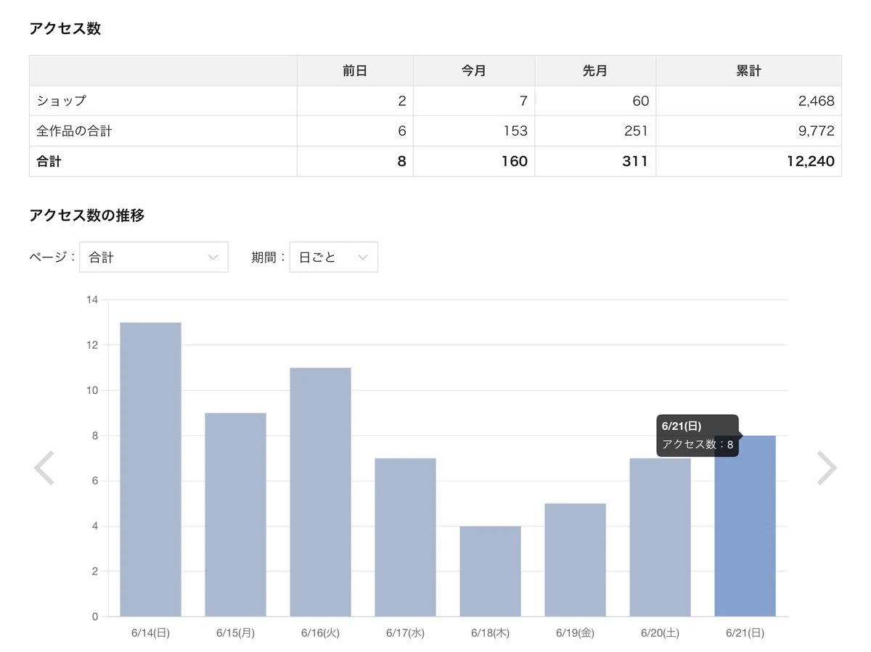The height and width of the screenshot is (652, 871).
Task: Click the ショップ row label
Action: pos(61,101)
